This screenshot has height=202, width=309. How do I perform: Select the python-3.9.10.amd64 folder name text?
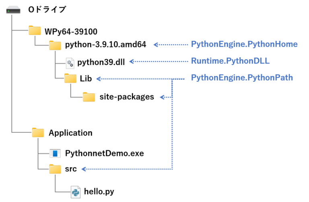click(x=105, y=44)
